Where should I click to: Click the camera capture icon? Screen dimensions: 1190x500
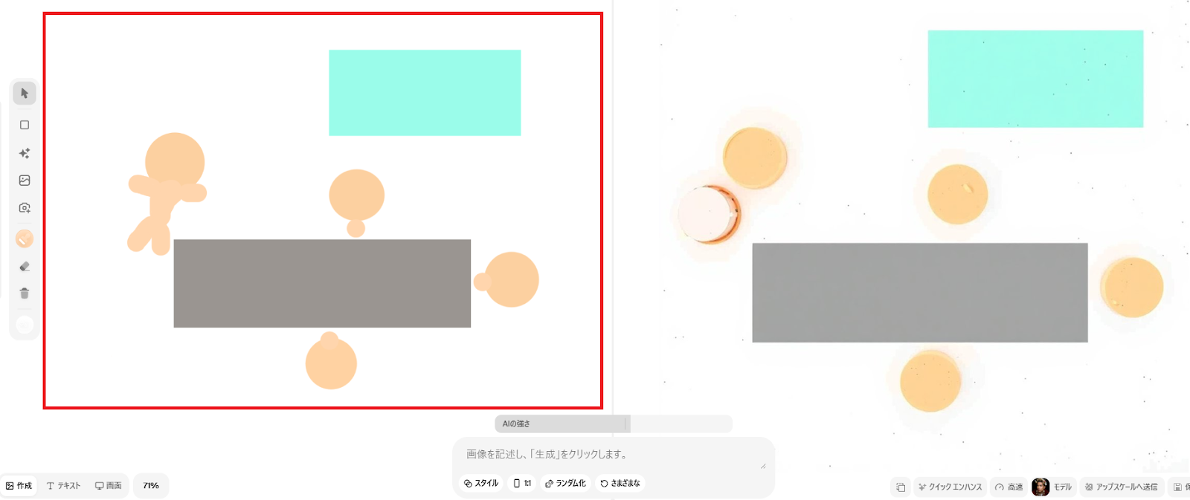coord(25,208)
